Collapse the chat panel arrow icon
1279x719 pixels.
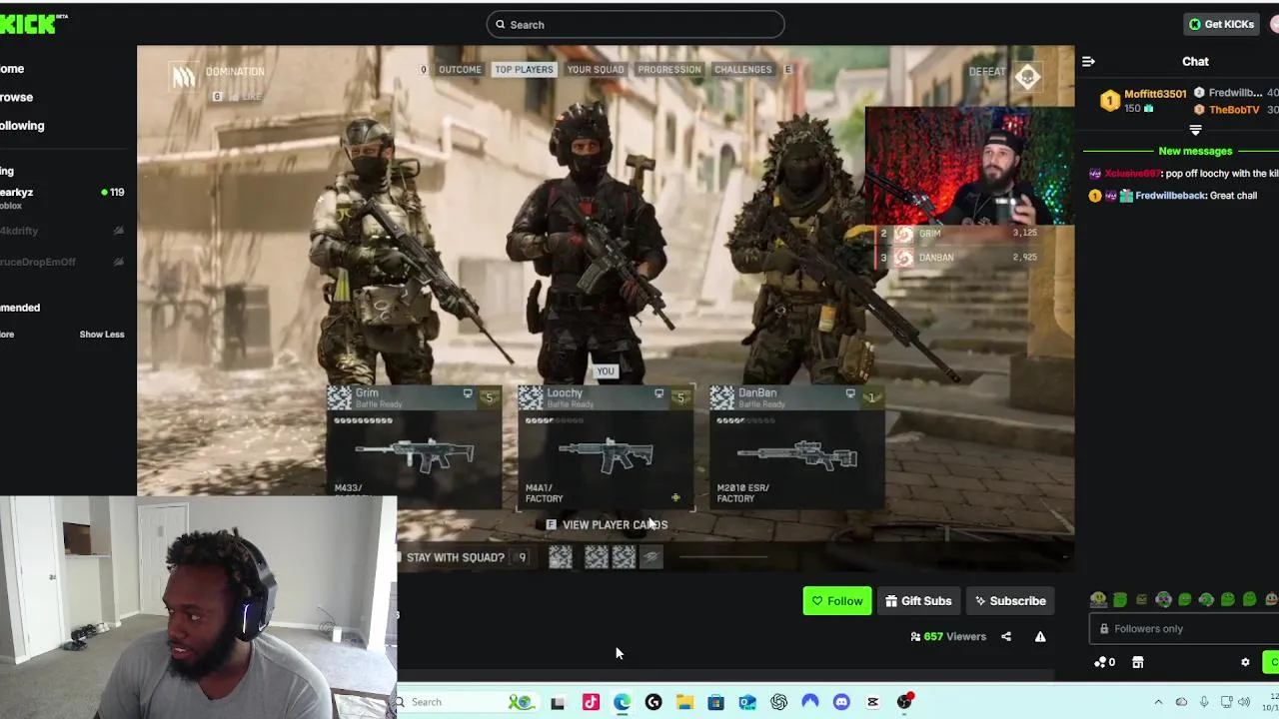click(x=1088, y=62)
